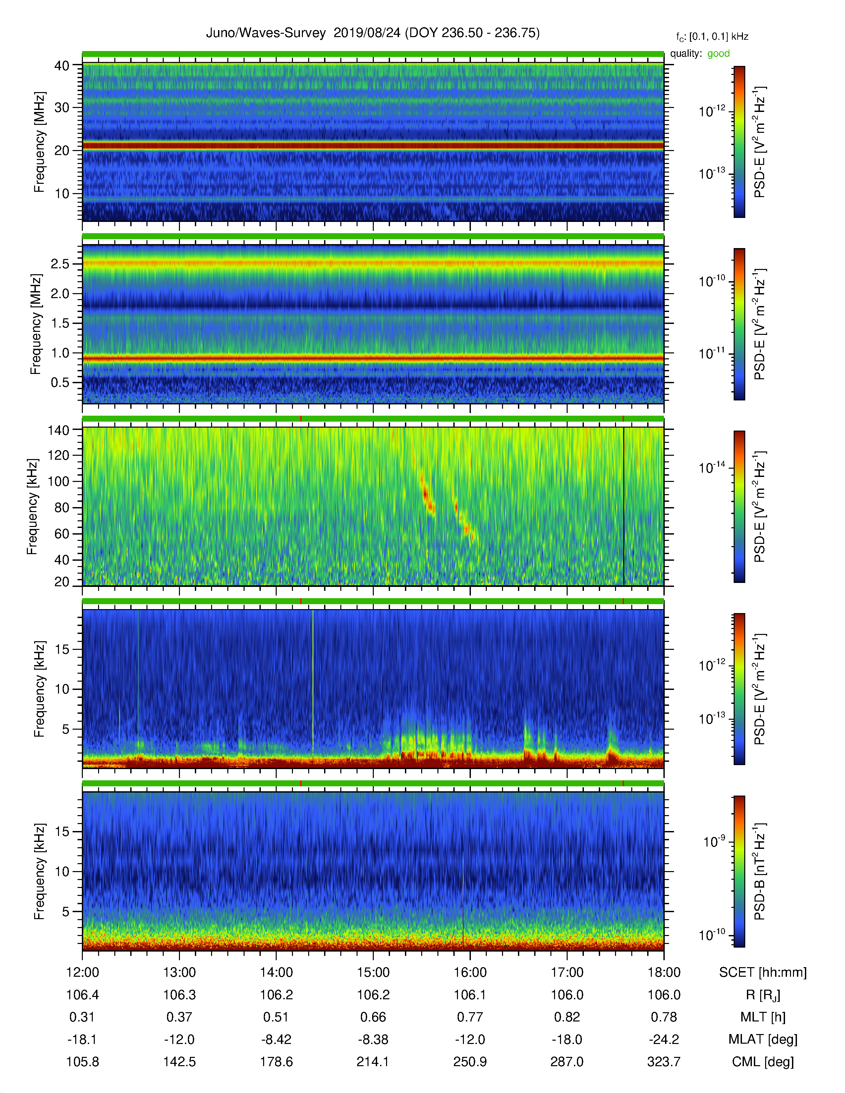Click the bright band just below 1.0 MHz
Image resolution: width=845 pixels, height=1093 pixels.
coord(373,358)
